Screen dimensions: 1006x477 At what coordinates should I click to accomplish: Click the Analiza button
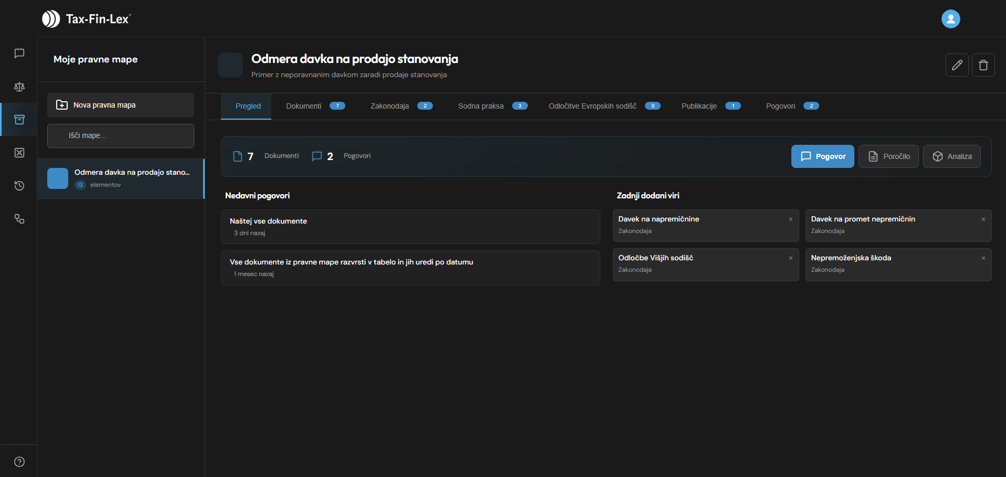pos(951,156)
